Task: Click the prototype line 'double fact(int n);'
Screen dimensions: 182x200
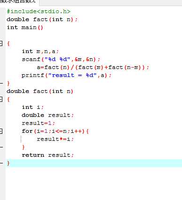Action: tap(42, 19)
